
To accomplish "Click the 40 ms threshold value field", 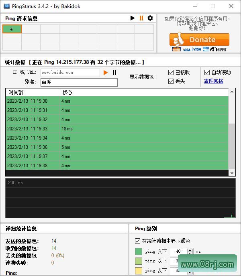I will [x=178, y=252].
